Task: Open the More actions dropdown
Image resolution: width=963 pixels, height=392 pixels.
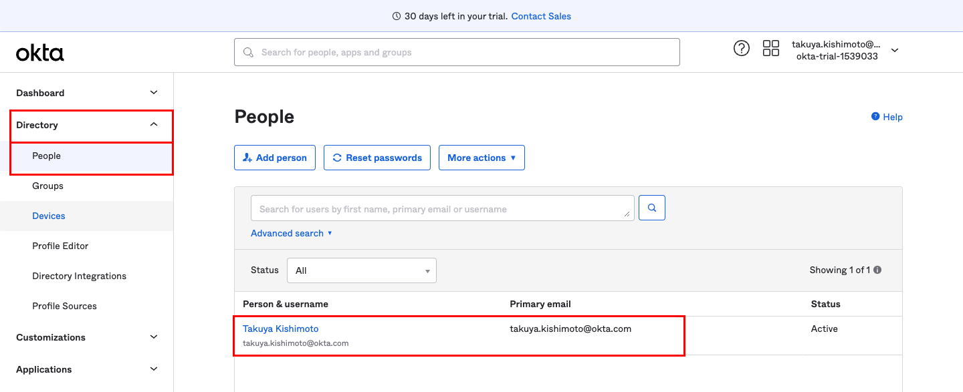Action: pos(481,158)
